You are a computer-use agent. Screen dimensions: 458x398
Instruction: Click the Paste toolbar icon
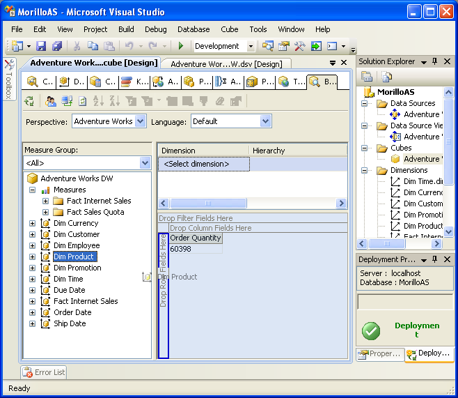tap(109, 46)
